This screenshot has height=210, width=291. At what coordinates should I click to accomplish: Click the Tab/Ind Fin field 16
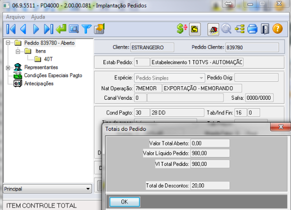point(240,113)
